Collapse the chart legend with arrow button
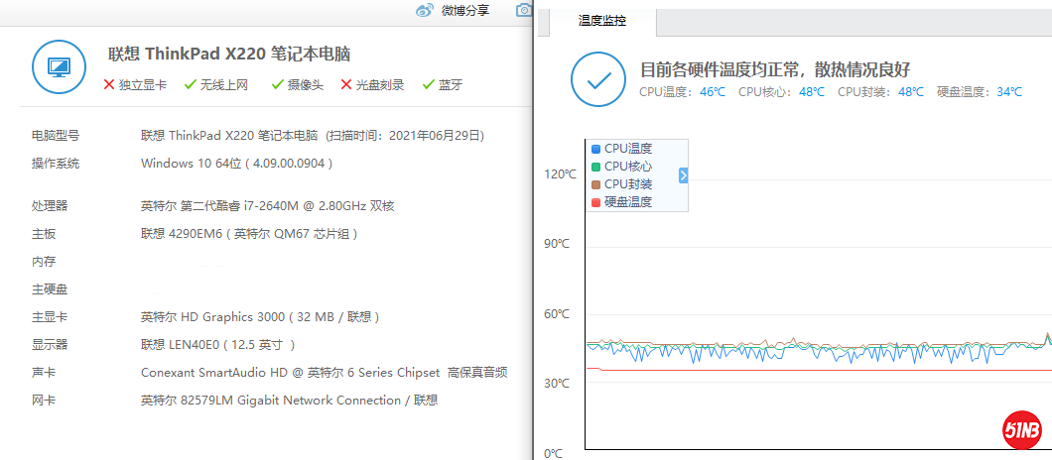This screenshot has width=1052, height=460. point(683,175)
